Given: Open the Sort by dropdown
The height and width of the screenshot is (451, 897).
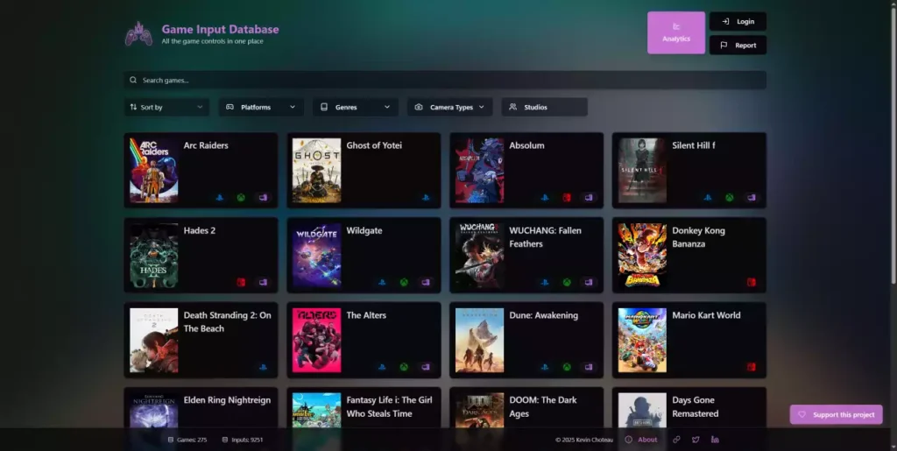Looking at the screenshot, I should [x=166, y=107].
